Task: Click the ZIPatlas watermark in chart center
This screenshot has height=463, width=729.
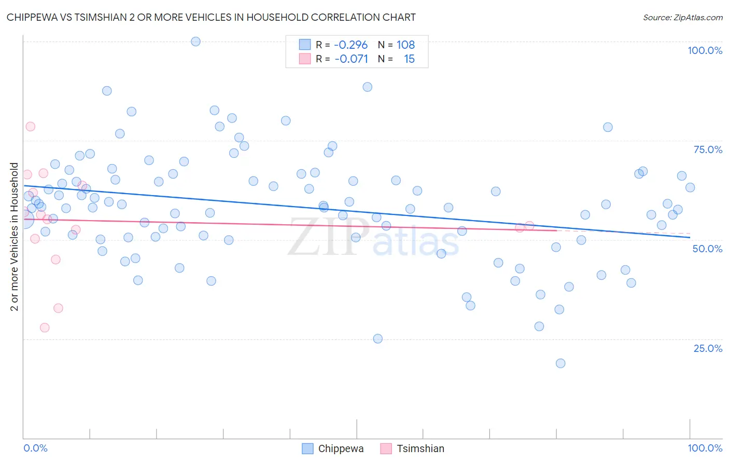Action: coord(373,238)
